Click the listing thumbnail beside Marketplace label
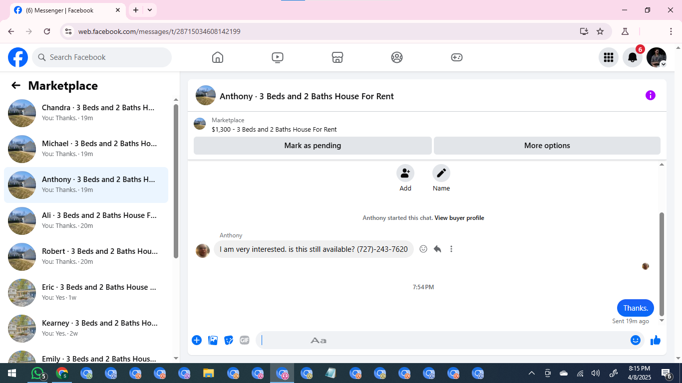 [x=200, y=124]
